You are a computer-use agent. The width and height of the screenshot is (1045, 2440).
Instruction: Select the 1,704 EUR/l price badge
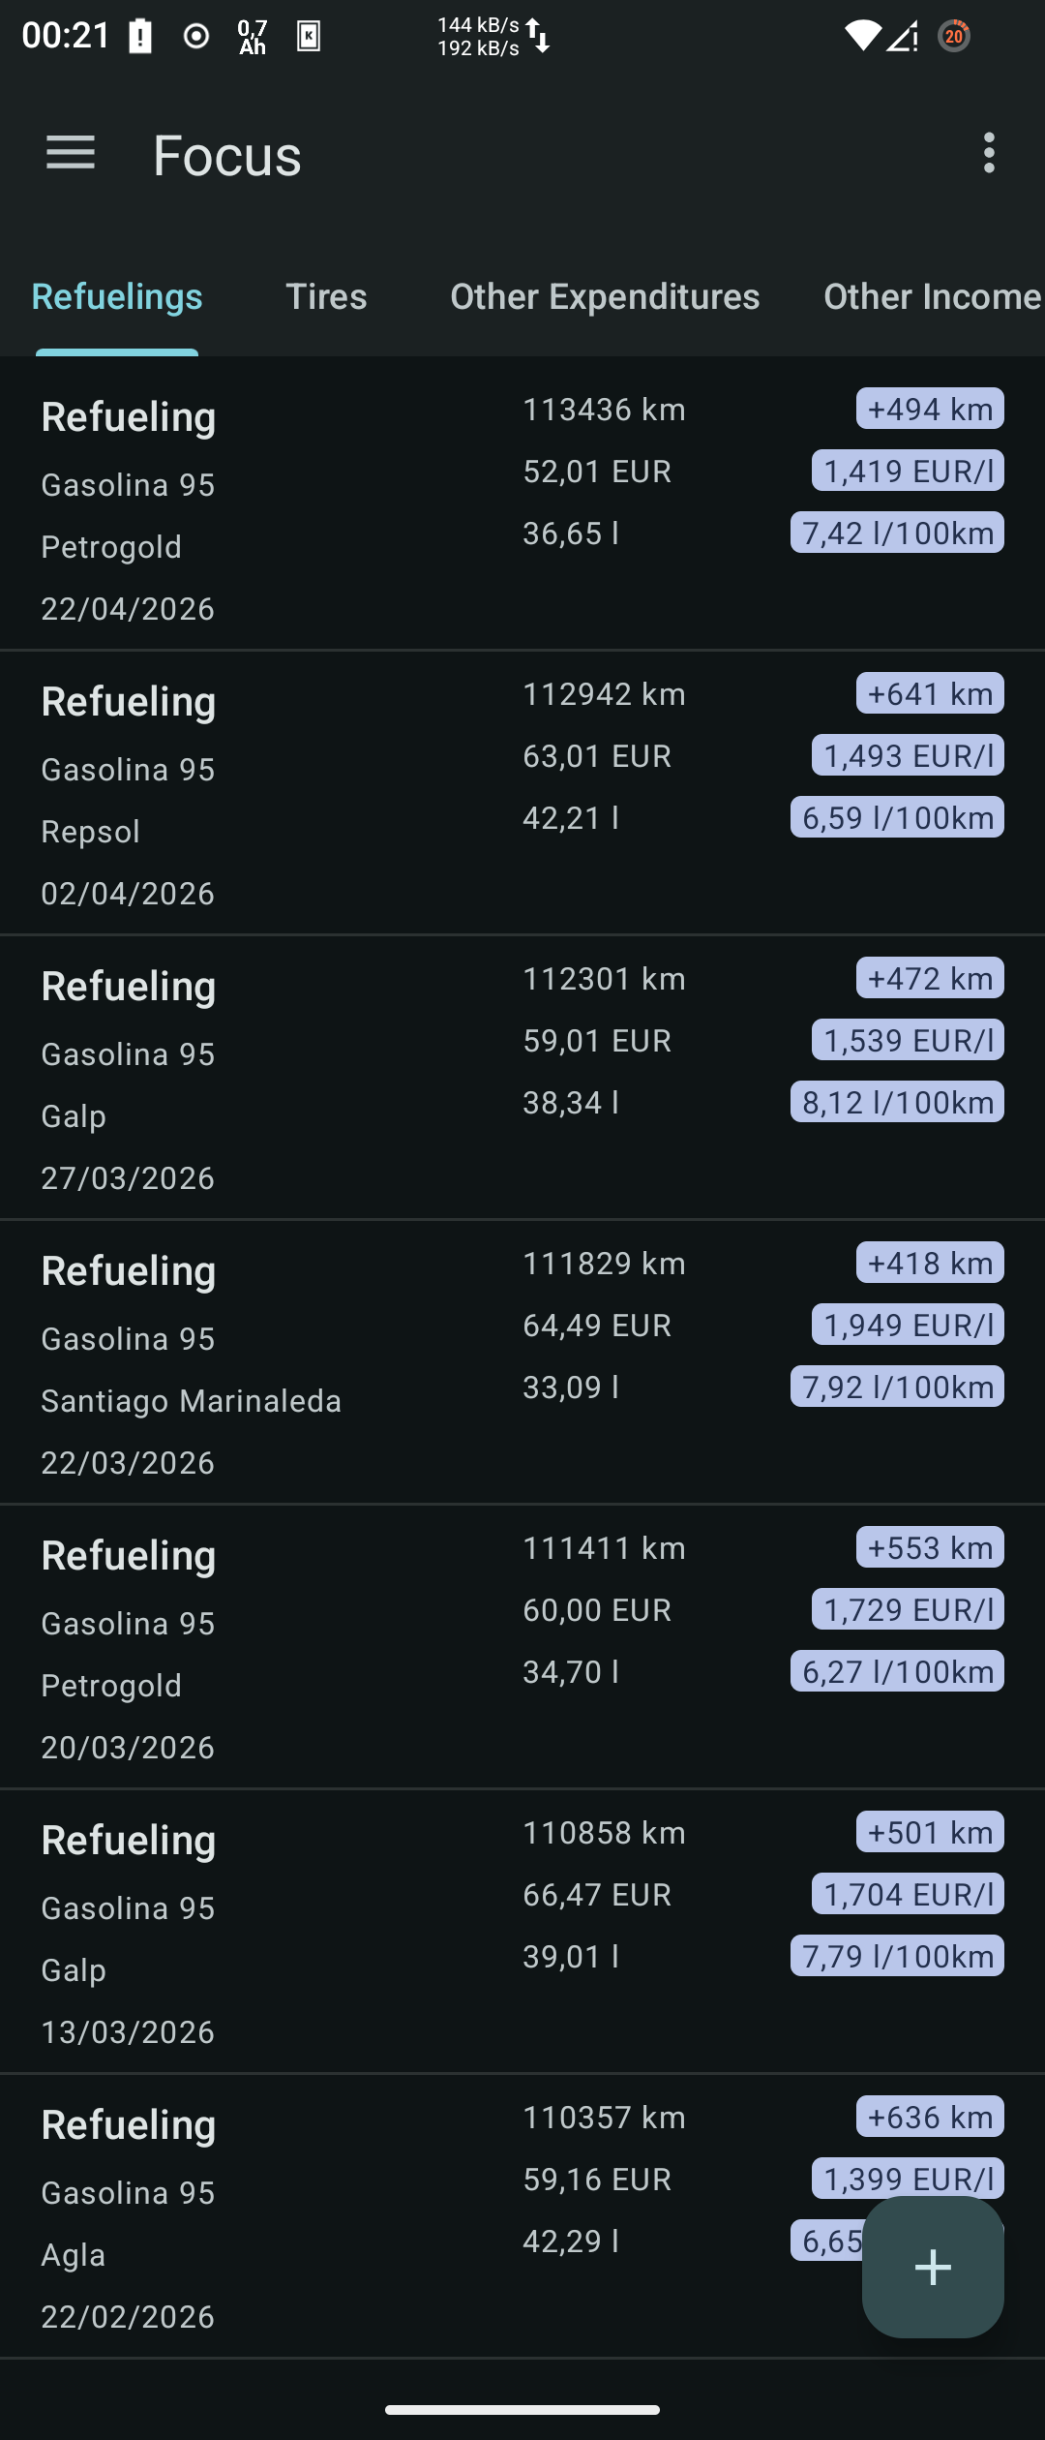[x=908, y=1894]
